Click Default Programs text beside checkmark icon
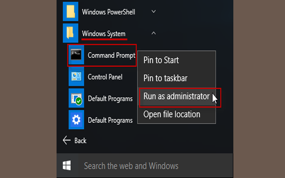The width and height of the screenshot is (285, 178). 110,99
